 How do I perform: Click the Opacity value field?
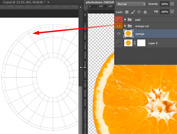pyautogui.click(x=165, y=4)
